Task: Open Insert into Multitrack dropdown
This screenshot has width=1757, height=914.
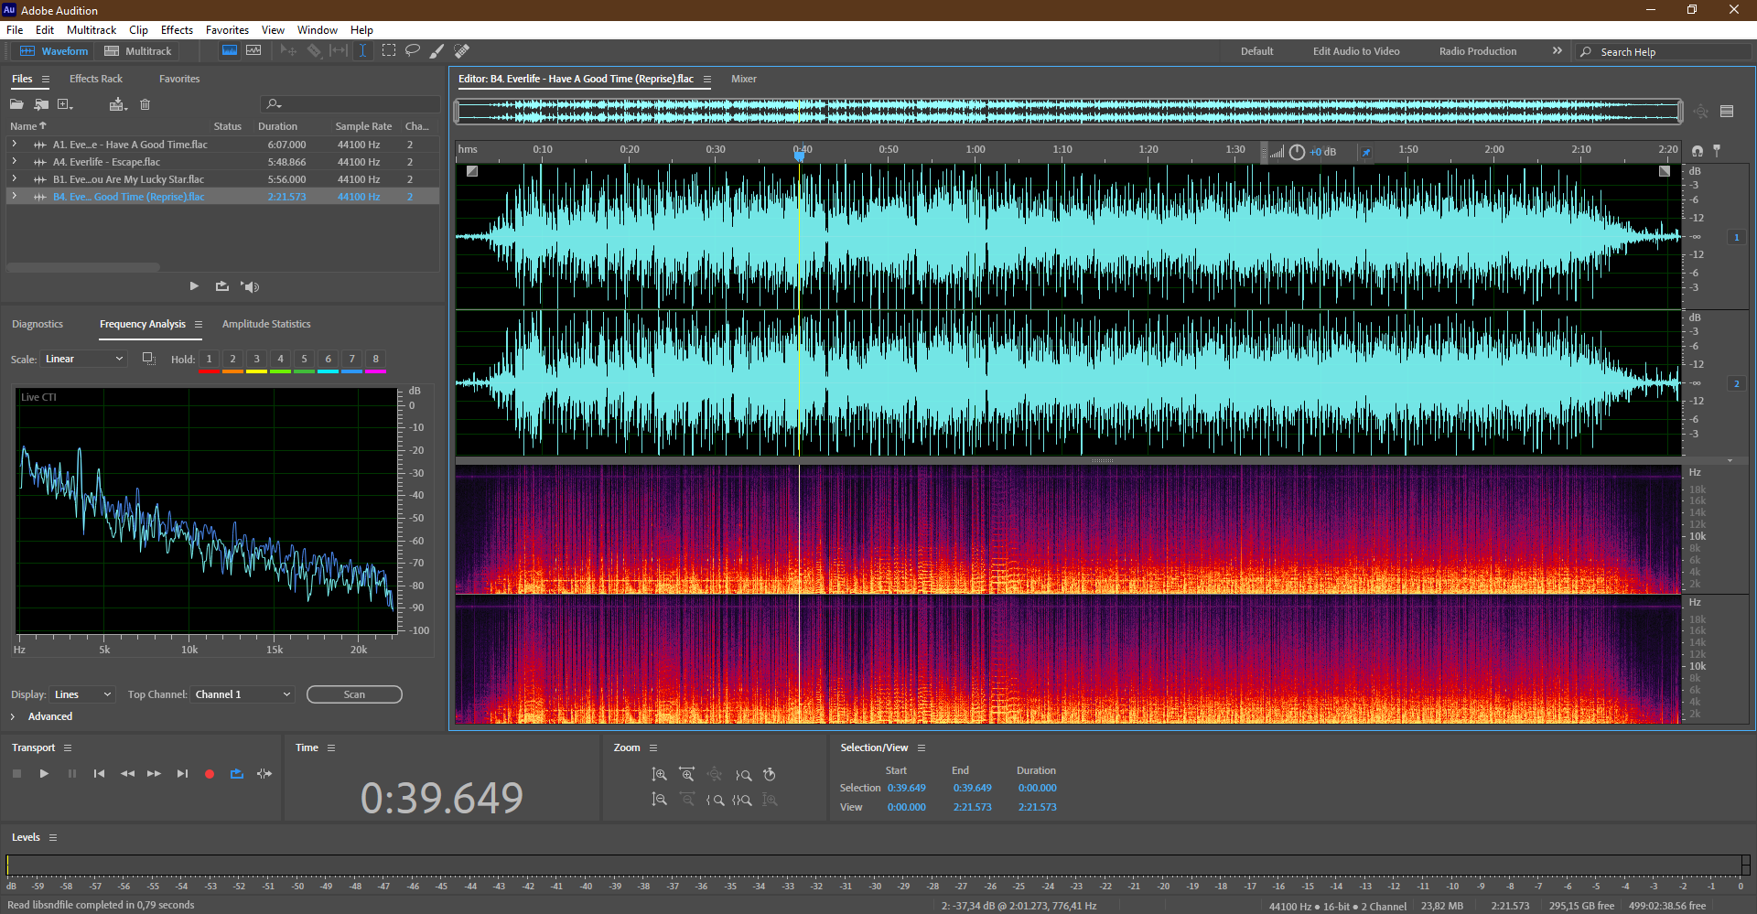Action: [117, 104]
